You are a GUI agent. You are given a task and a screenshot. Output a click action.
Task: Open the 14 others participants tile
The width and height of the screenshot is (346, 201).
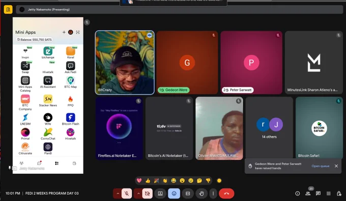[x=269, y=128]
